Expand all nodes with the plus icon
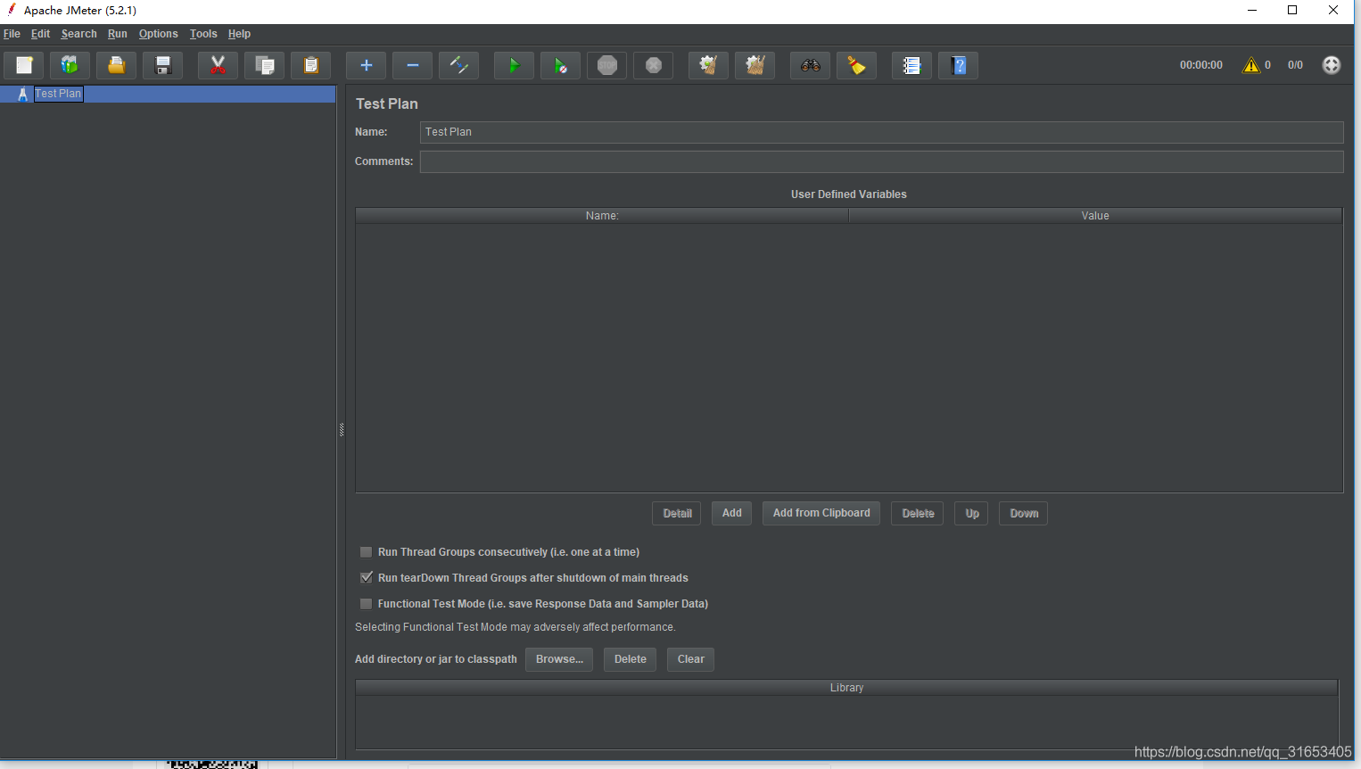1361x769 pixels. (367, 65)
